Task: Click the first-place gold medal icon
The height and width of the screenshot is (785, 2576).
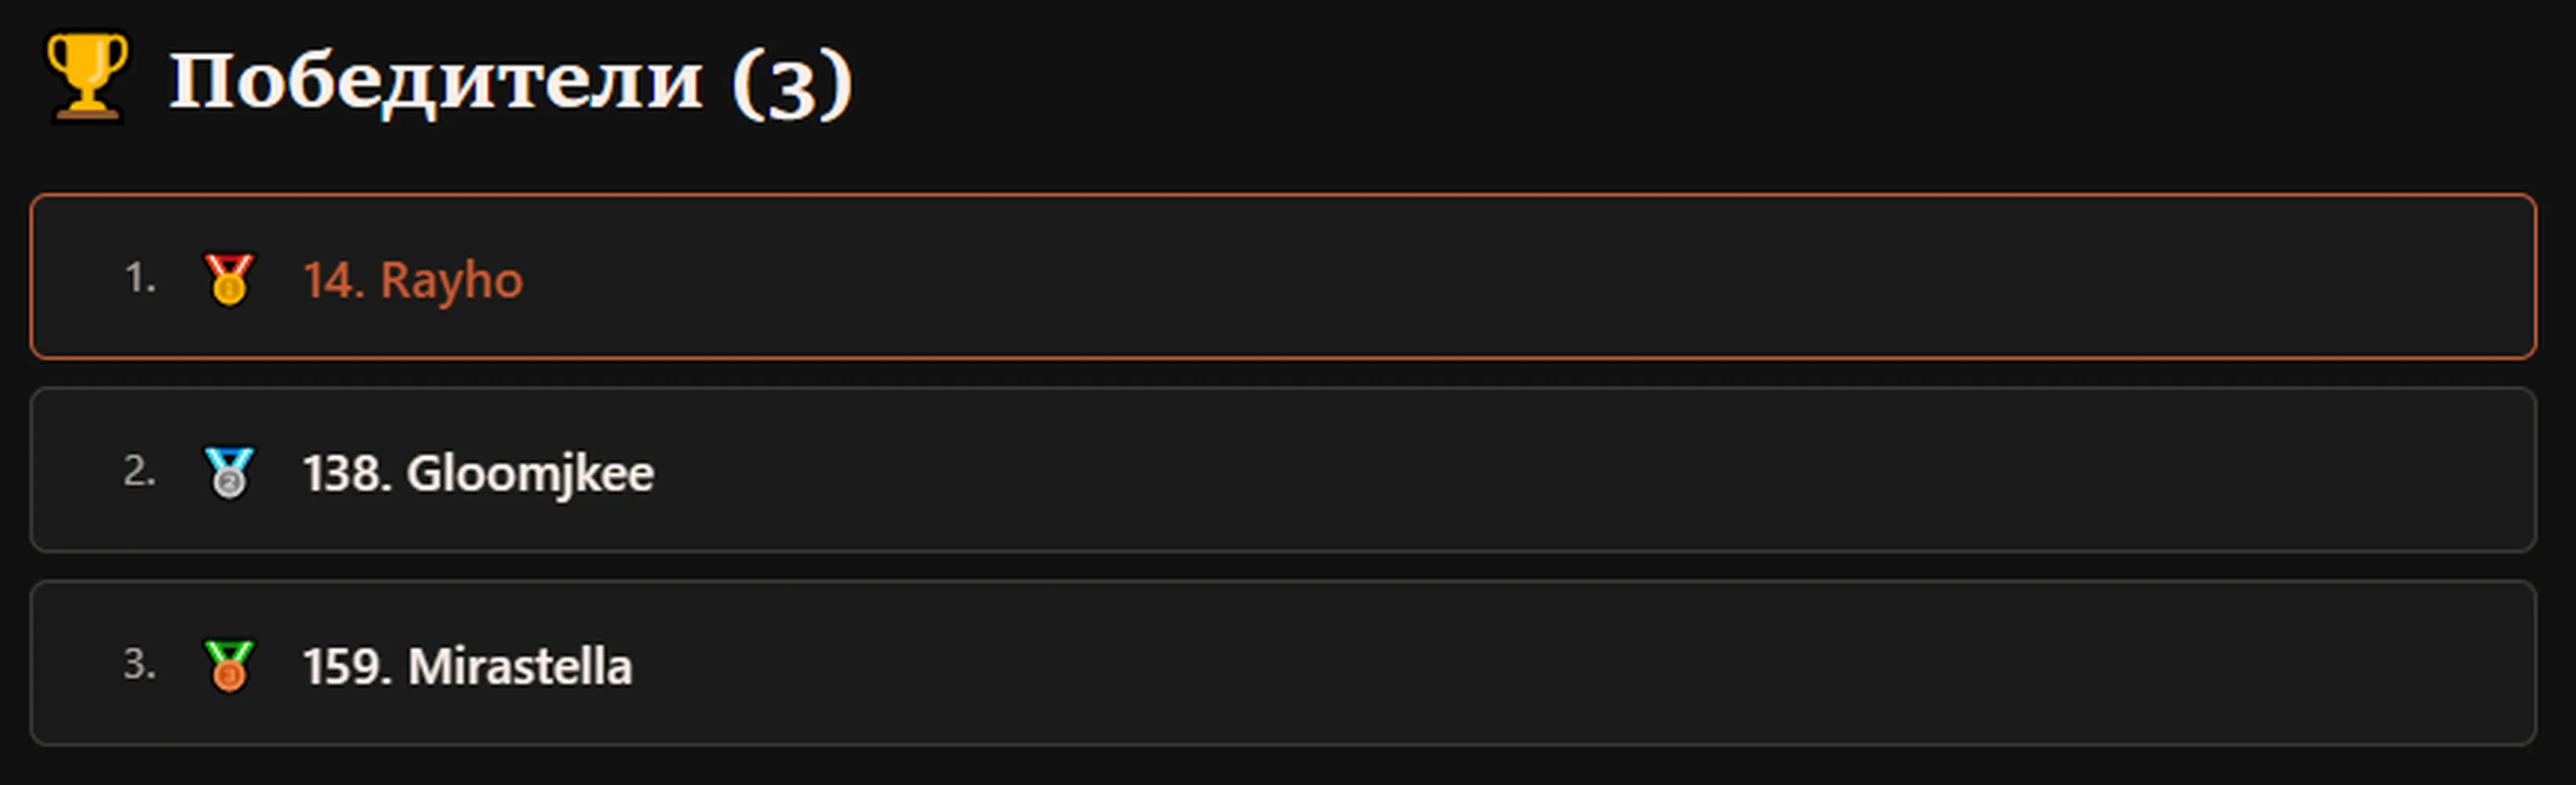Action: pyautogui.click(x=229, y=279)
